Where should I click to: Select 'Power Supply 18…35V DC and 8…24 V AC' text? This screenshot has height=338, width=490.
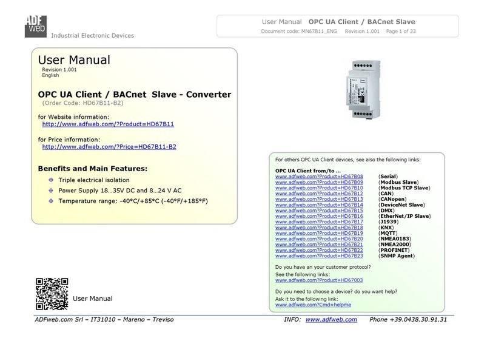click(120, 191)
